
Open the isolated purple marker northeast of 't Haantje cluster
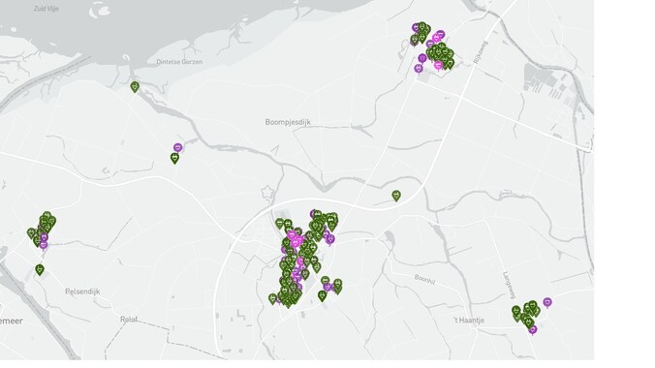(x=547, y=302)
